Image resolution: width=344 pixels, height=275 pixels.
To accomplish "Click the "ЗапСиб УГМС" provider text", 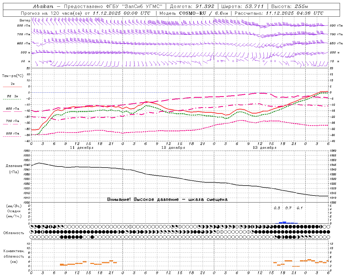I will (x=142, y=6).
